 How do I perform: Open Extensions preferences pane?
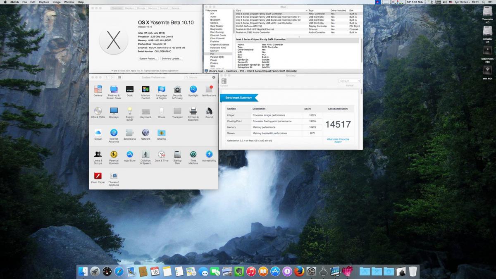tap(130, 134)
